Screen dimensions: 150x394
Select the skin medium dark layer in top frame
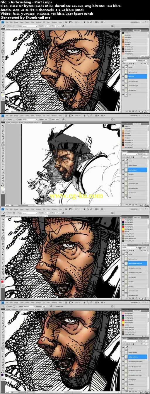[135, 81]
